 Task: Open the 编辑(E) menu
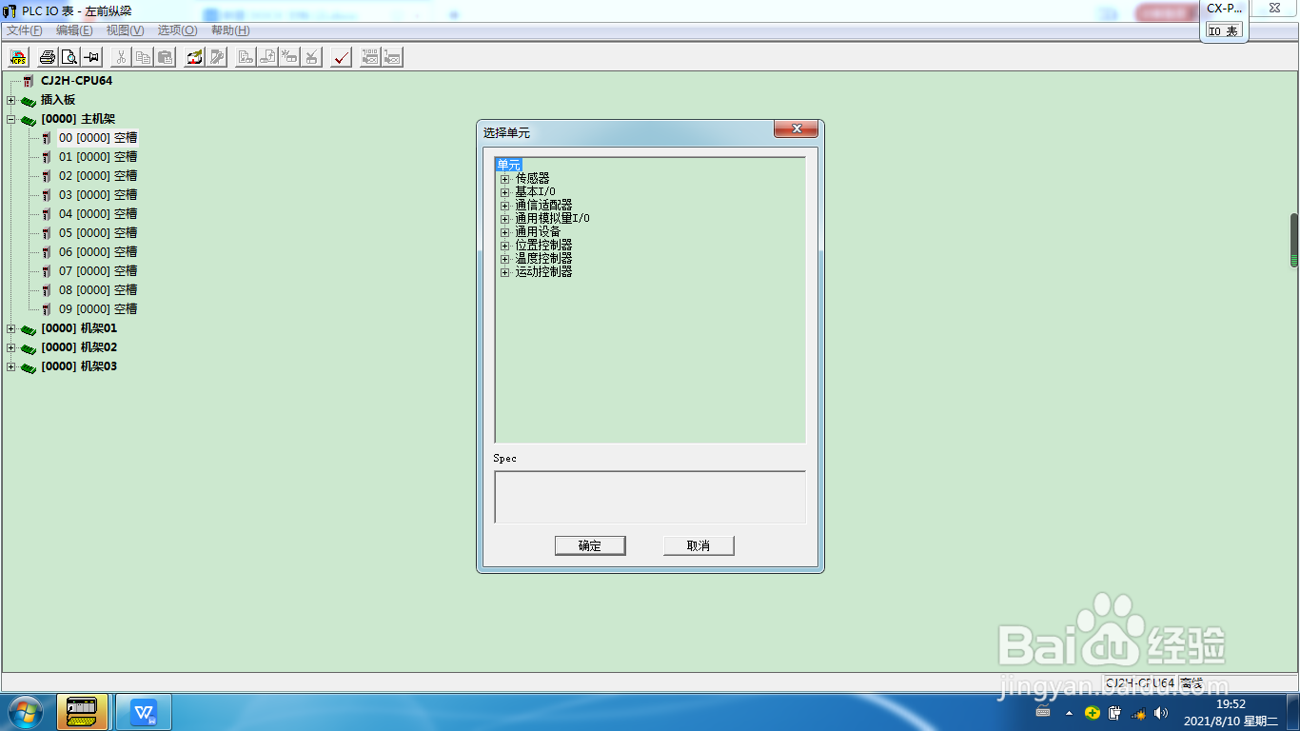pyautogui.click(x=74, y=30)
